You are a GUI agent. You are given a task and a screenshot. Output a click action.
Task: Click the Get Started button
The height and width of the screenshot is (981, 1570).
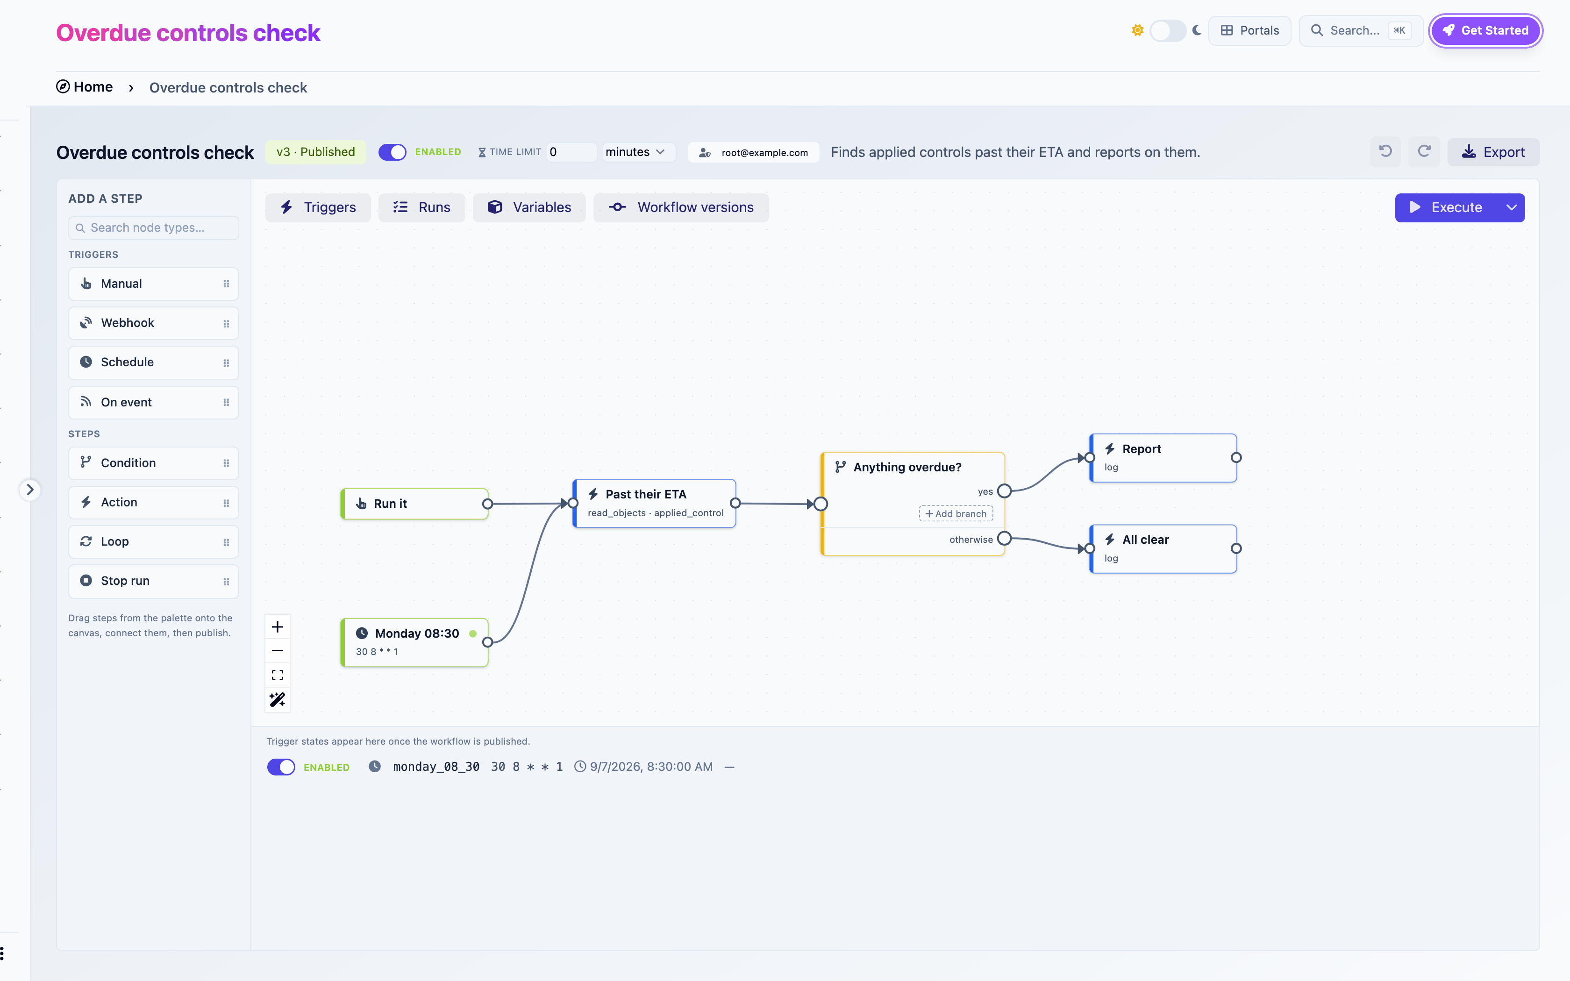point(1485,30)
